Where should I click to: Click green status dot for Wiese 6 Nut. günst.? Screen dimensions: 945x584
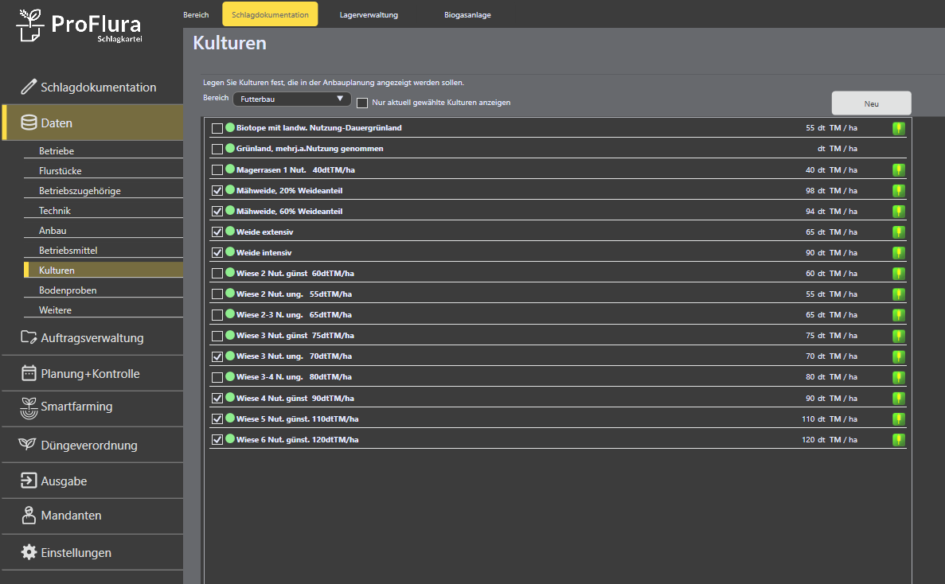coord(230,439)
